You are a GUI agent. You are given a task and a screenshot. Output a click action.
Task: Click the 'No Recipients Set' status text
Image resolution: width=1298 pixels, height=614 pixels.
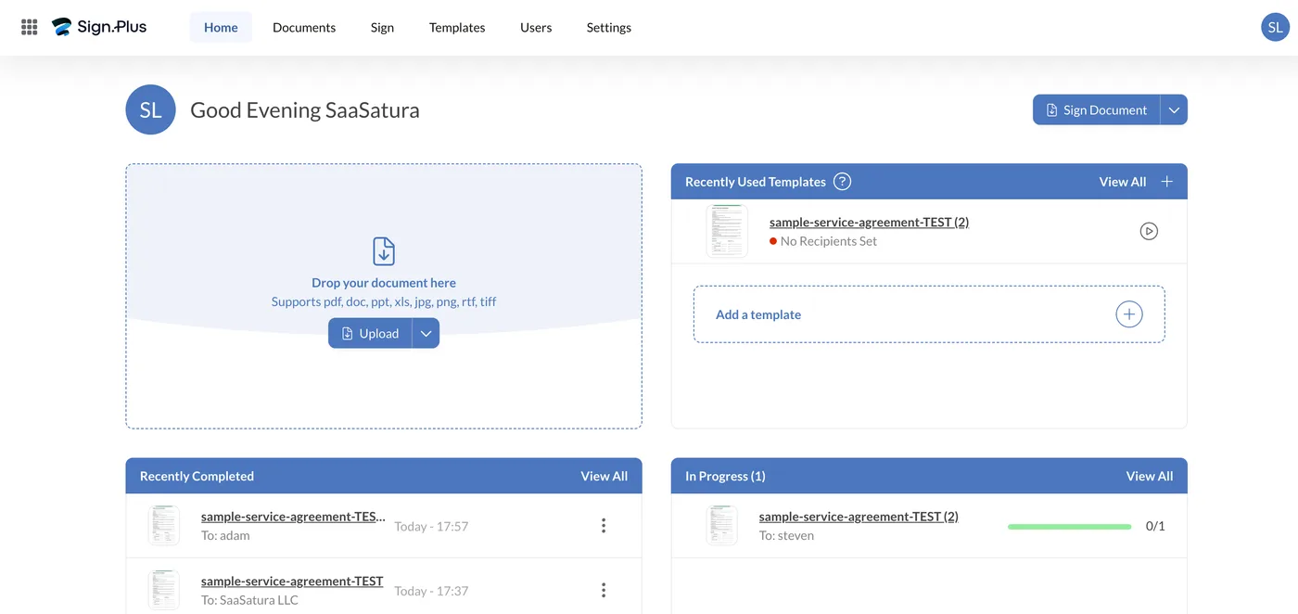tap(829, 241)
